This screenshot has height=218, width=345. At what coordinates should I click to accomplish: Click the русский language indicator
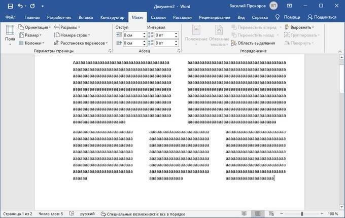(x=87, y=214)
